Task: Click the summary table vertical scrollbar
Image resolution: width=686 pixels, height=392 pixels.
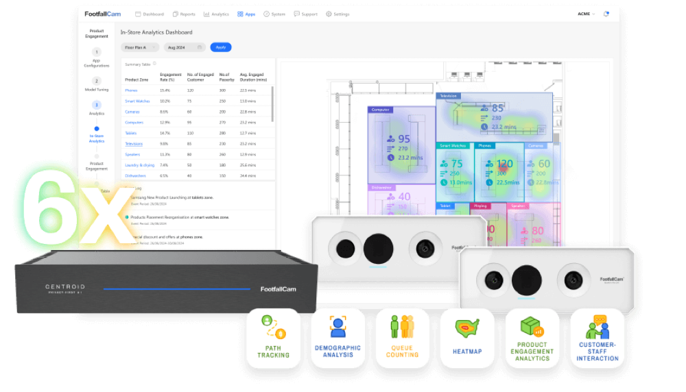Action: pyautogui.click(x=272, y=104)
